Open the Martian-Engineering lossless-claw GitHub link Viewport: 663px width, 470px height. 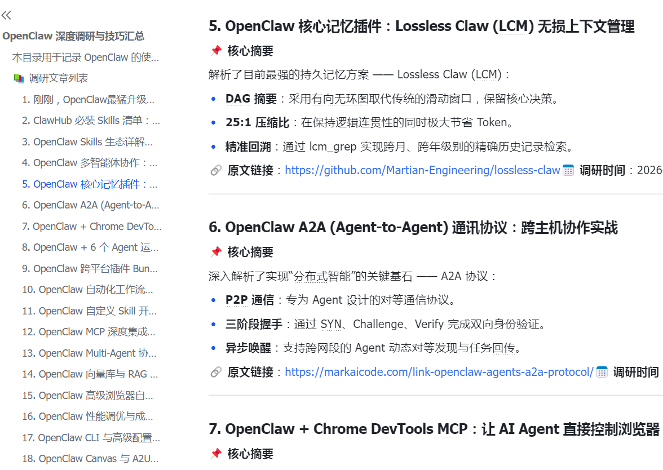[422, 170]
